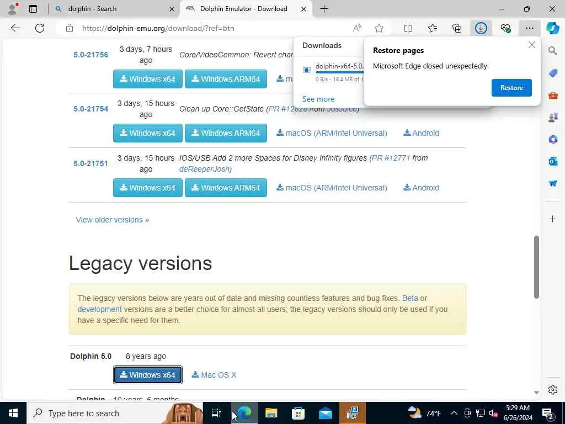
Task: Download Dolphin 5.0 Mac OS X
Action: pos(214,375)
